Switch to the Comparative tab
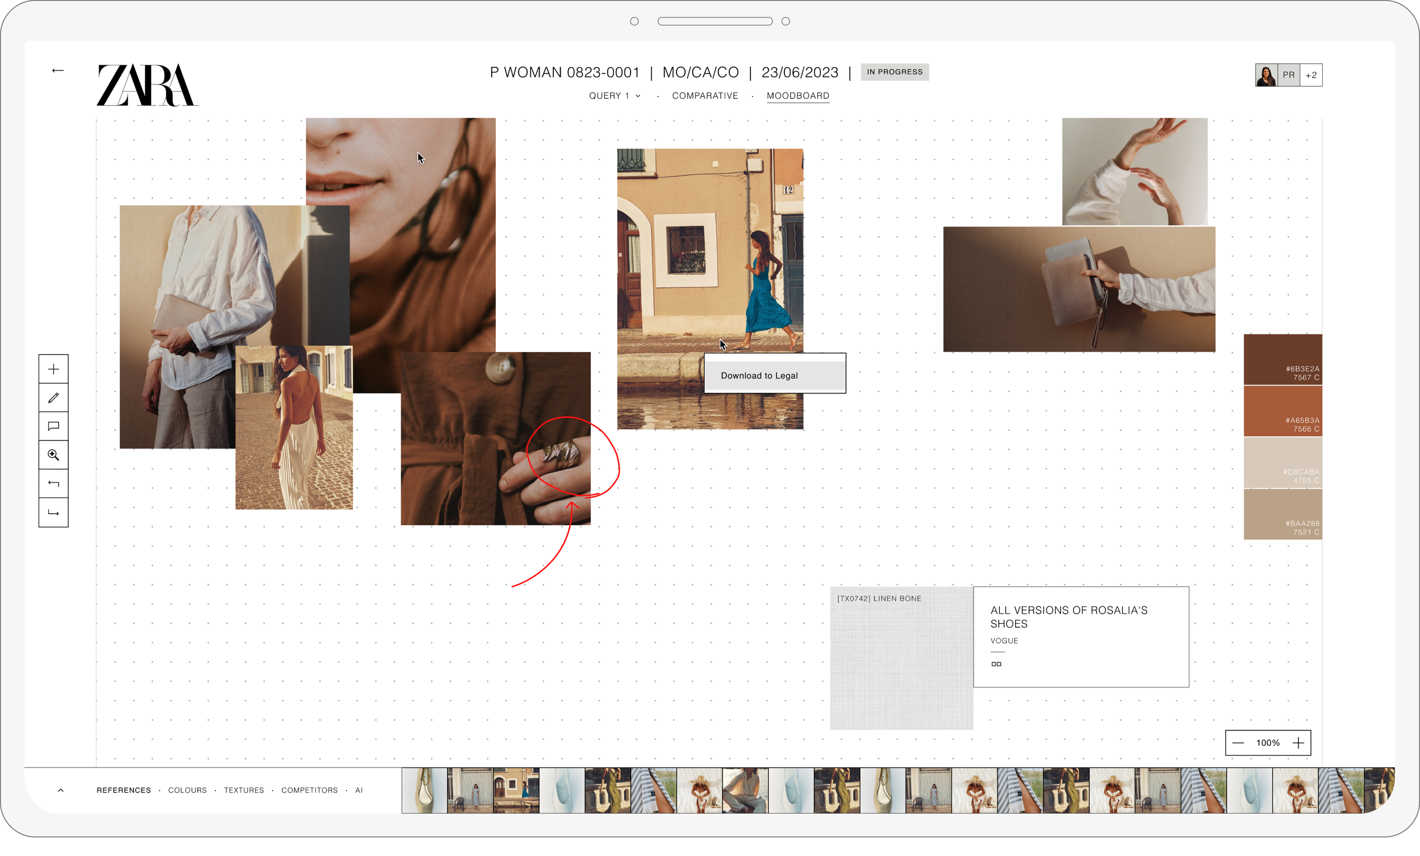Image resolution: width=1420 pixels, height=856 pixels. (704, 95)
